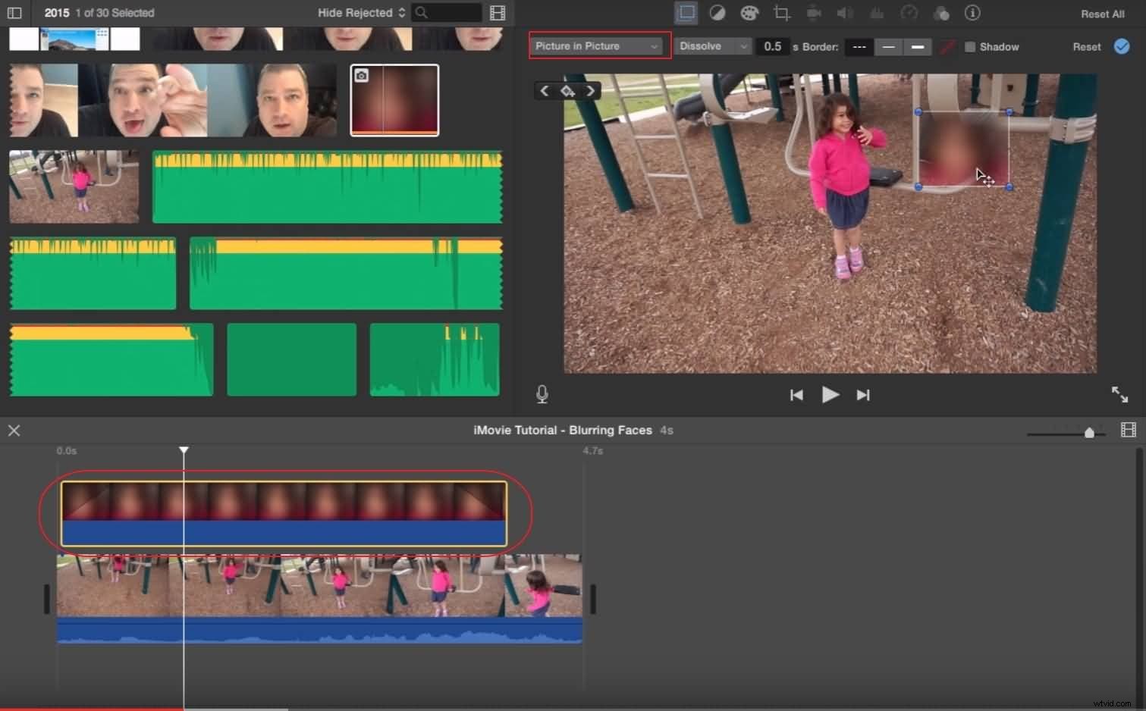The height and width of the screenshot is (711, 1146).
Task: Select the thick border style
Action: coord(917,46)
